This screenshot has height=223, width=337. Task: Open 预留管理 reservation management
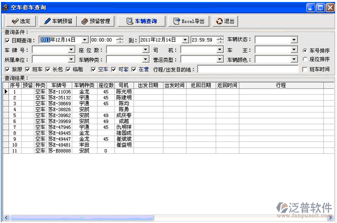(x=96, y=21)
